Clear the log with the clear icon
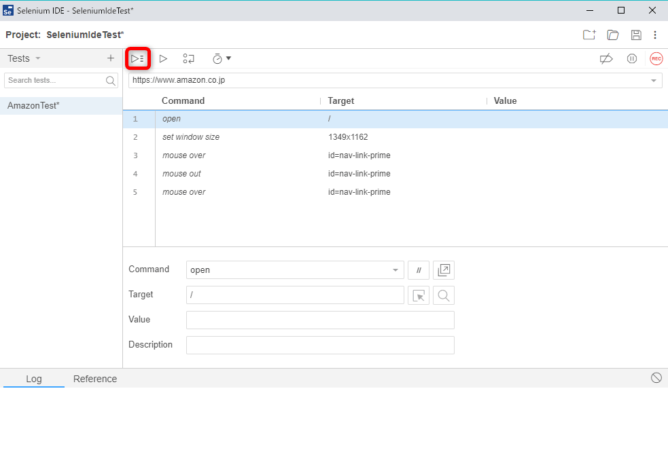Viewport: 668px width, 465px height. point(656,378)
